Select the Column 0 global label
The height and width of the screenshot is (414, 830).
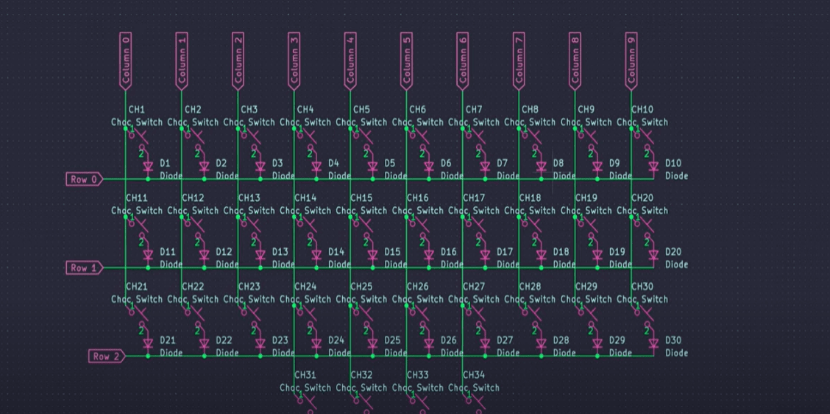click(x=125, y=60)
